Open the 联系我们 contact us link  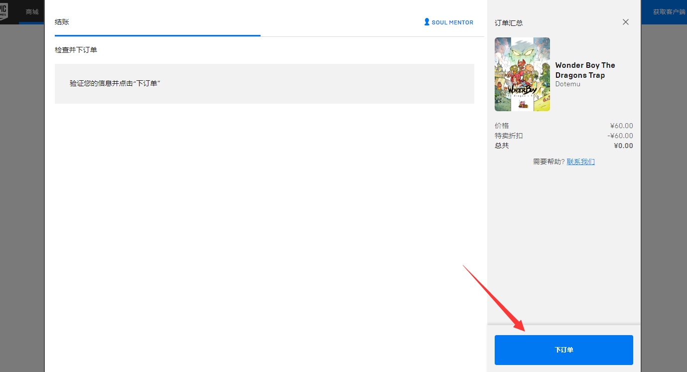pyautogui.click(x=580, y=162)
